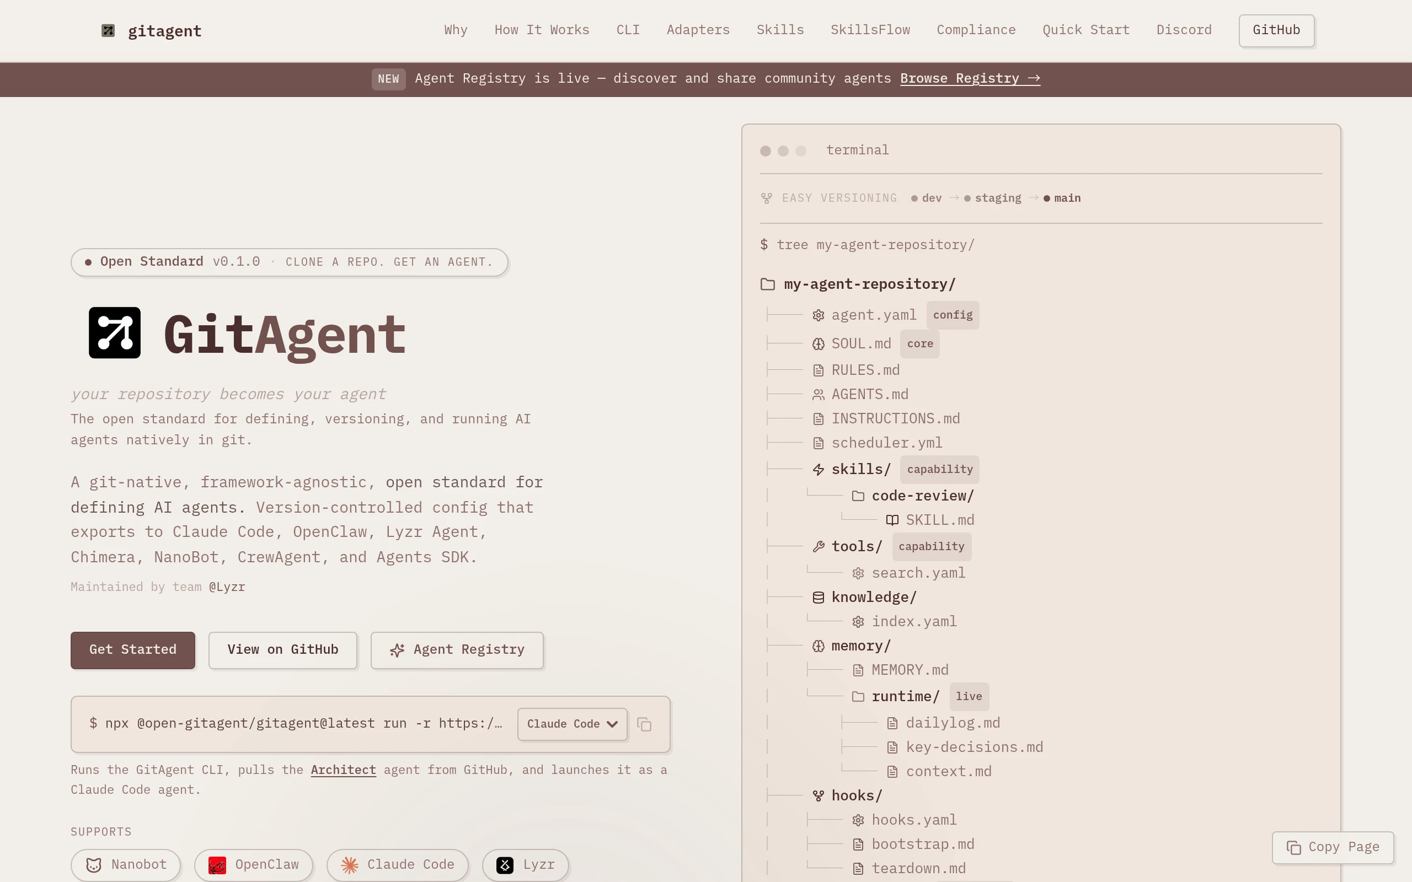Click the GitHub button in header

(x=1276, y=30)
